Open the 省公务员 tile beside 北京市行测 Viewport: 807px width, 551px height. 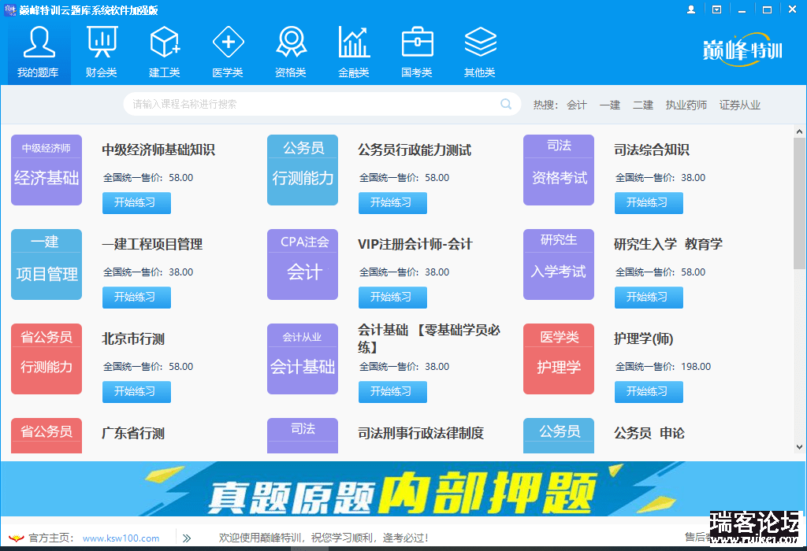pos(46,359)
